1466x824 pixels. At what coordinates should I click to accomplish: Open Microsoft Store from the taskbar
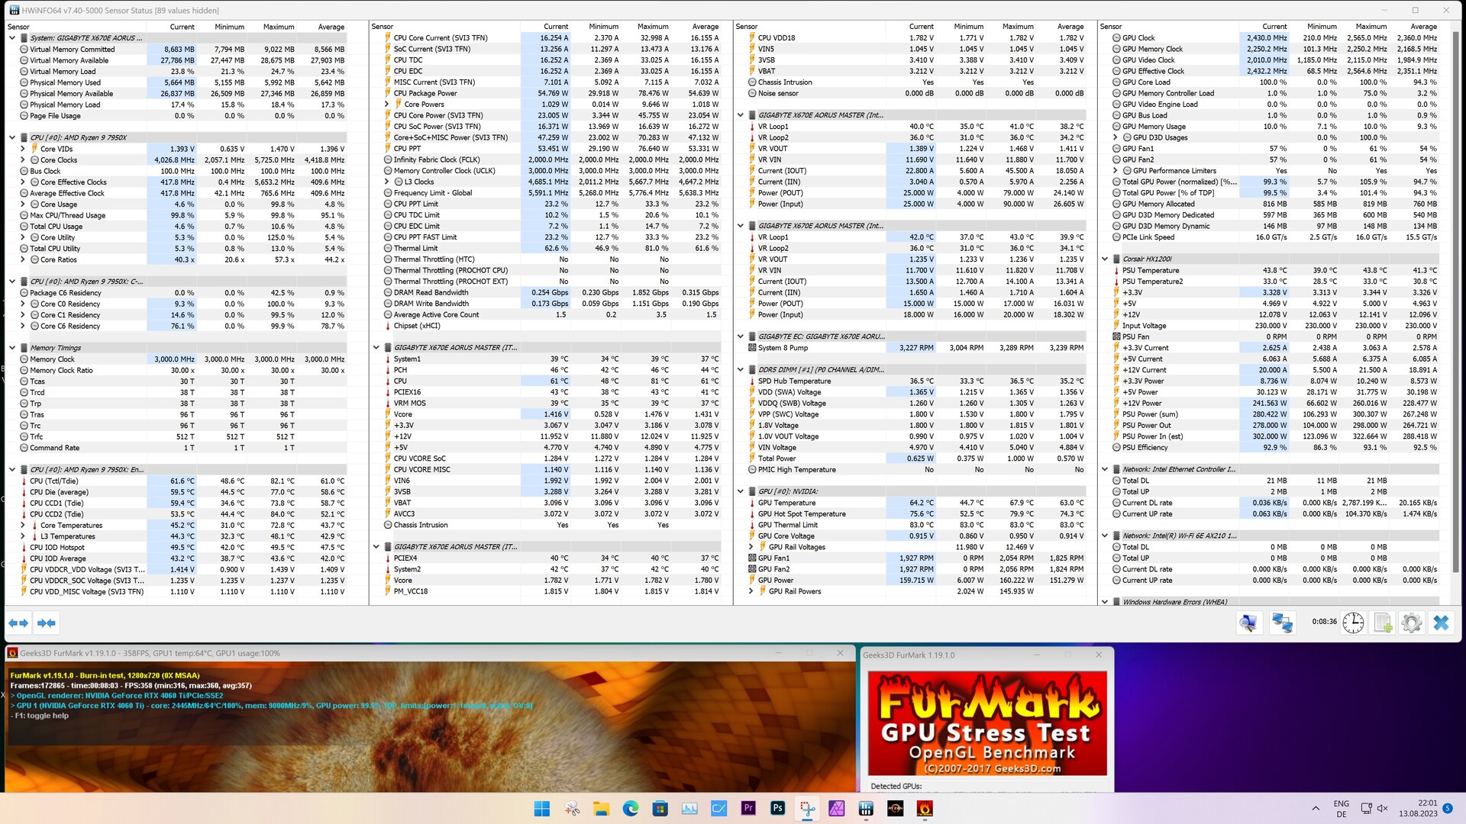660,809
